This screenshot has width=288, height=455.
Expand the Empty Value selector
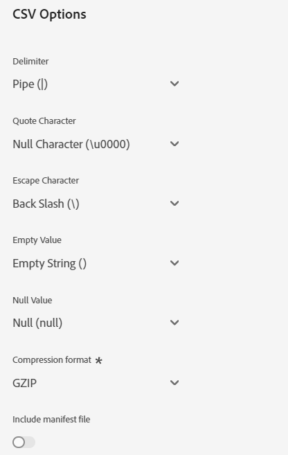pos(96,263)
